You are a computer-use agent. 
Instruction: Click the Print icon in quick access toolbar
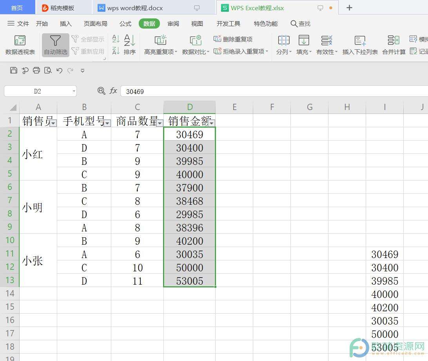coord(36,70)
